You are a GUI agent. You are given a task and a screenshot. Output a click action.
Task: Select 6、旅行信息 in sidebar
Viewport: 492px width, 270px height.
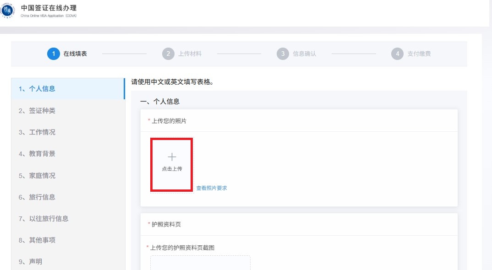pyautogui.click(x=37, y=197)
